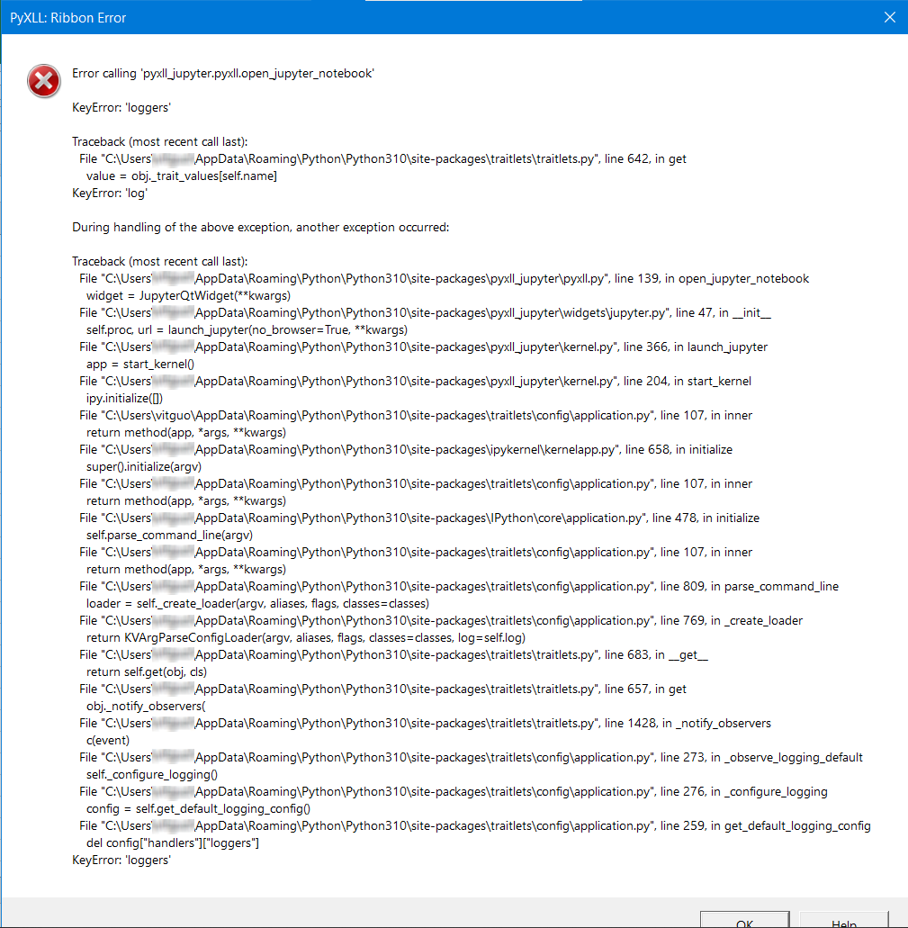Click the 'PyXLL: Ribbon Error' title bar text

tap(68, 18)
